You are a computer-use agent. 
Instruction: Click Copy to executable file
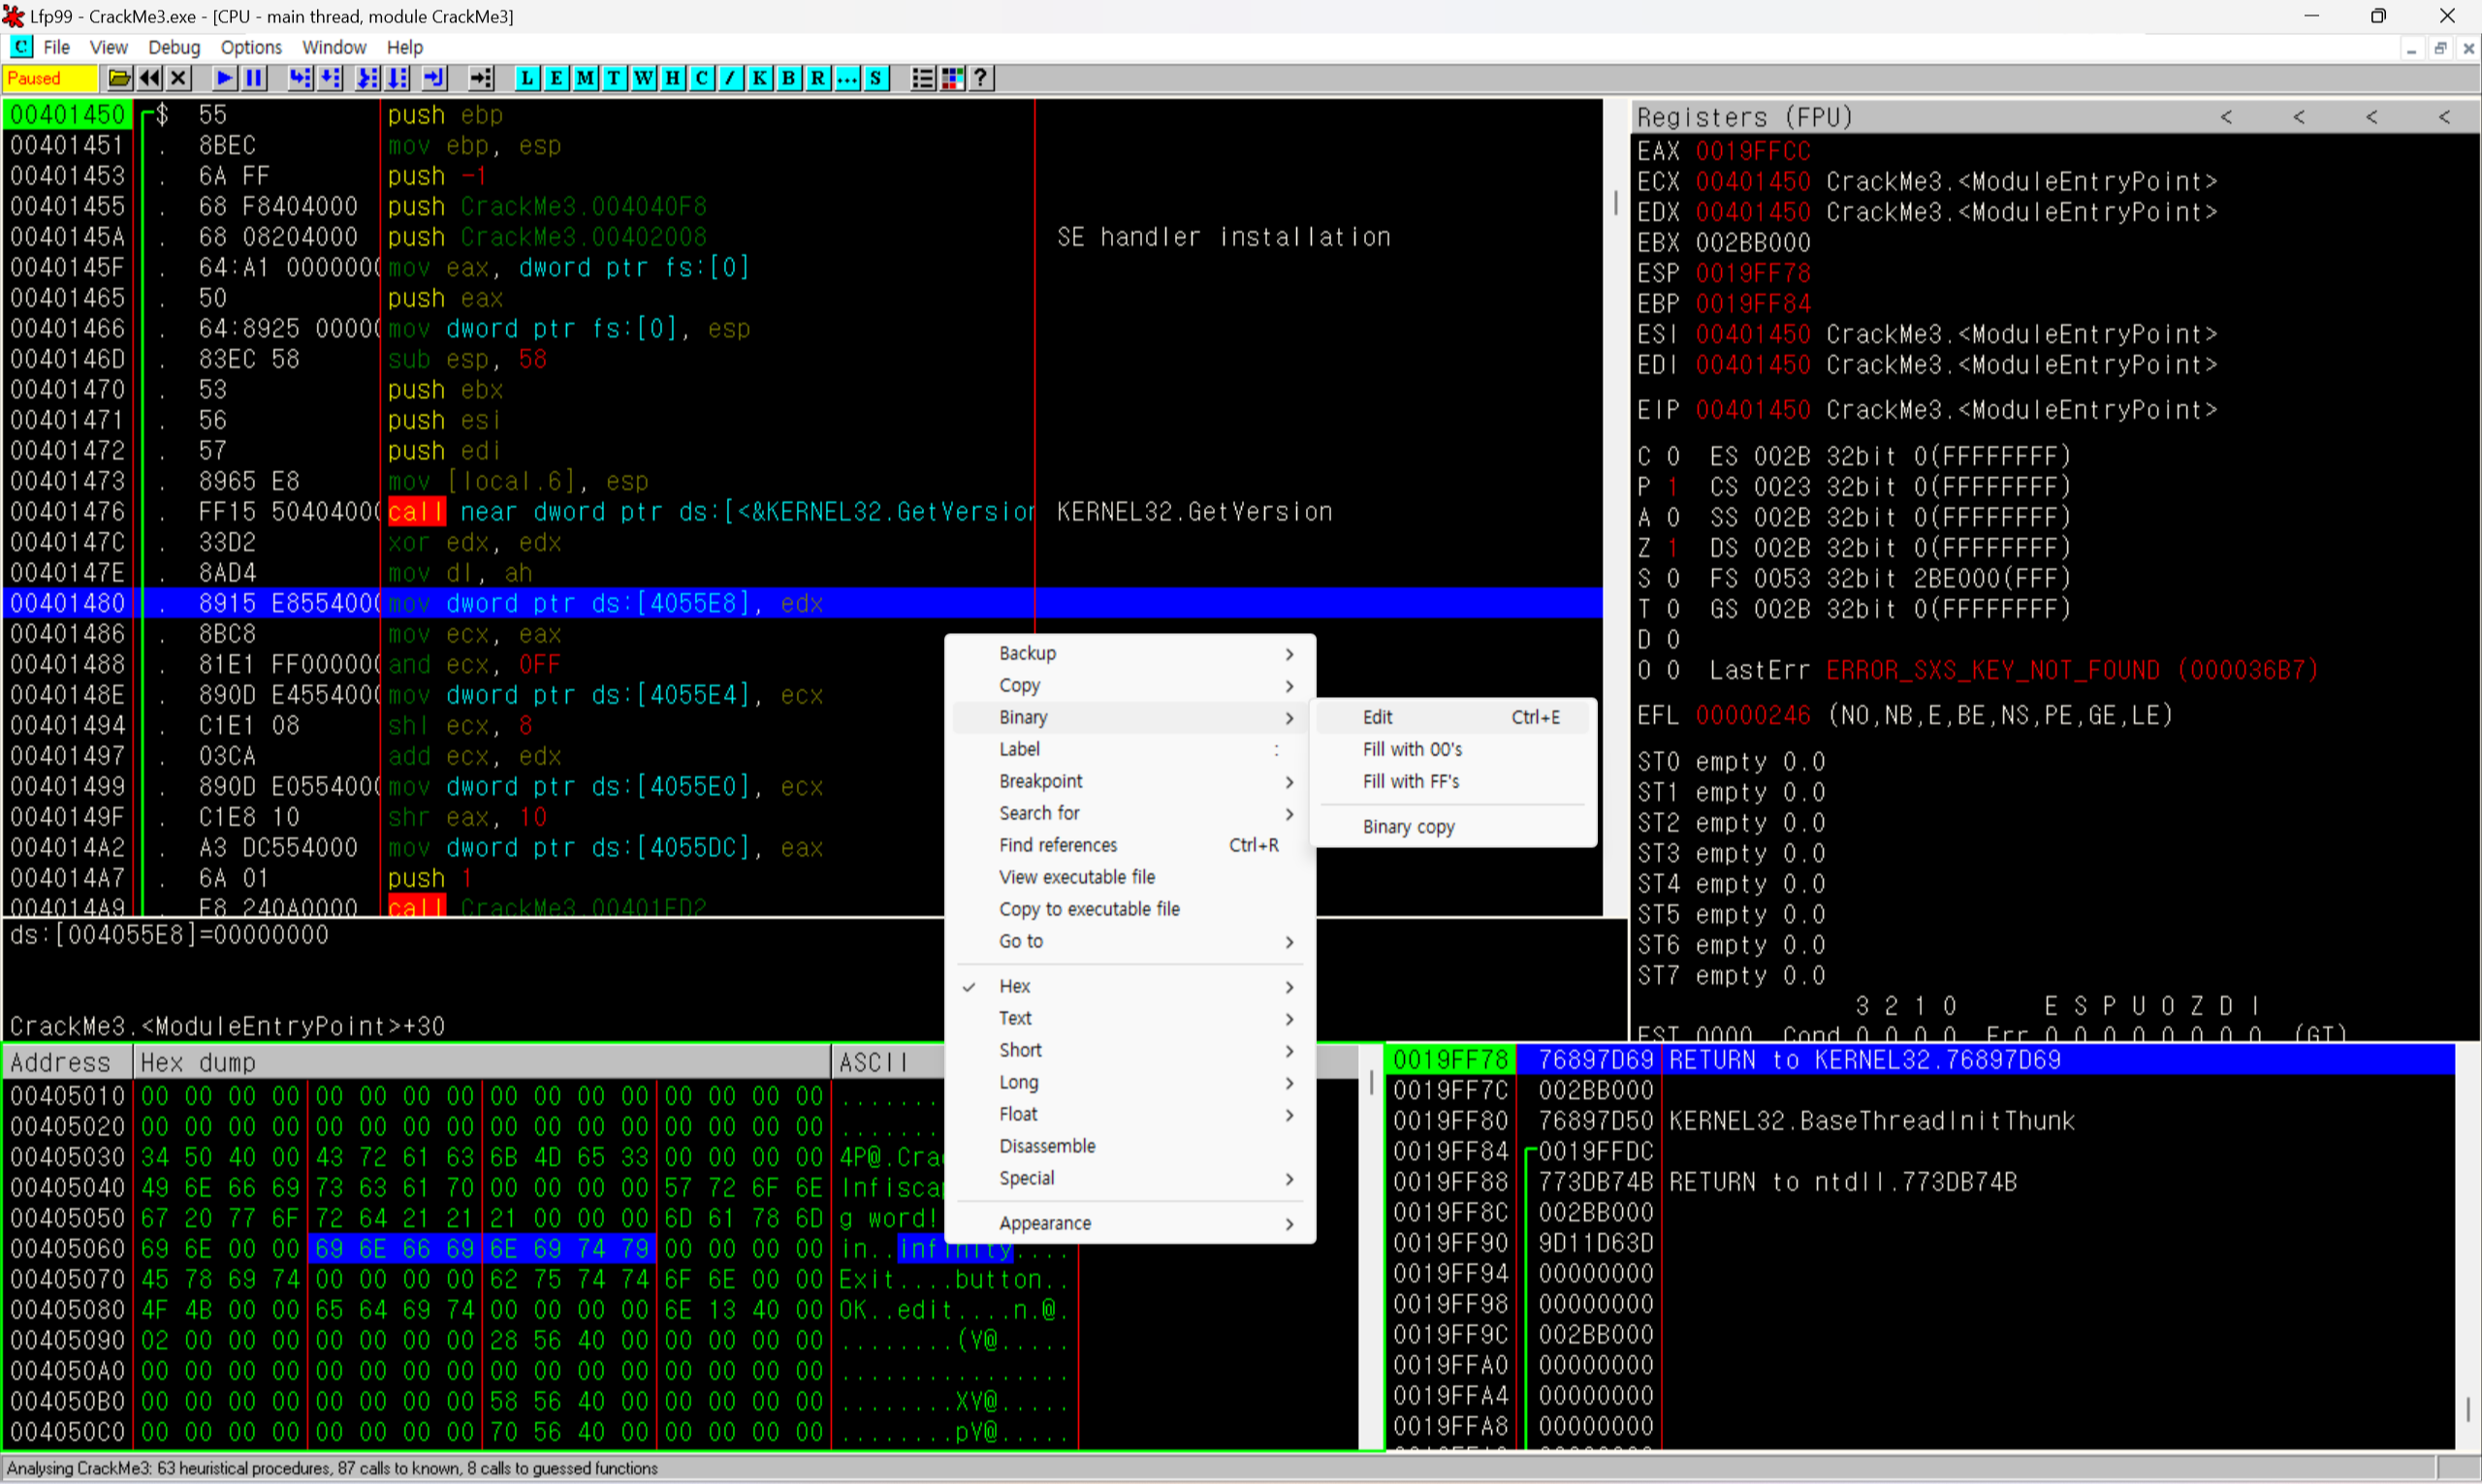pos(1089,909)
